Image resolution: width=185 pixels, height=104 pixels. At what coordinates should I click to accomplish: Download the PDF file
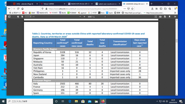pyautogui.click(x=165, y=17)
